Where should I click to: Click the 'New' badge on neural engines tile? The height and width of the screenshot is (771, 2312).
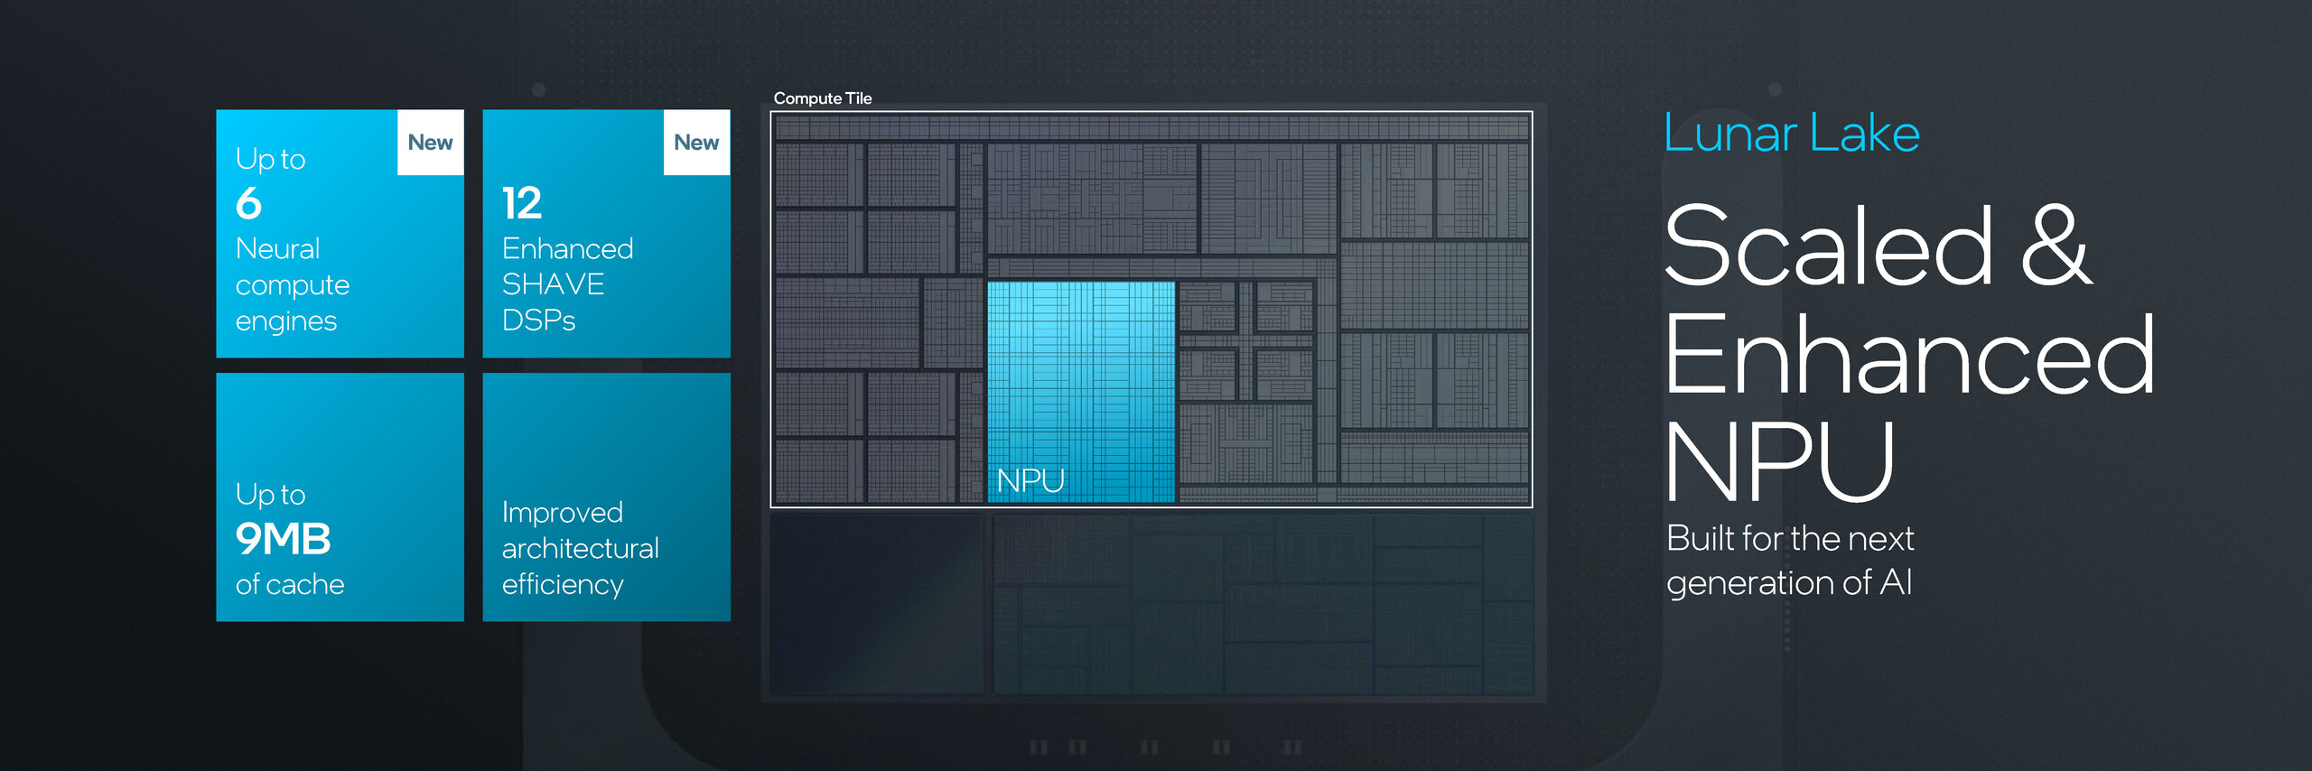(430, 143)
